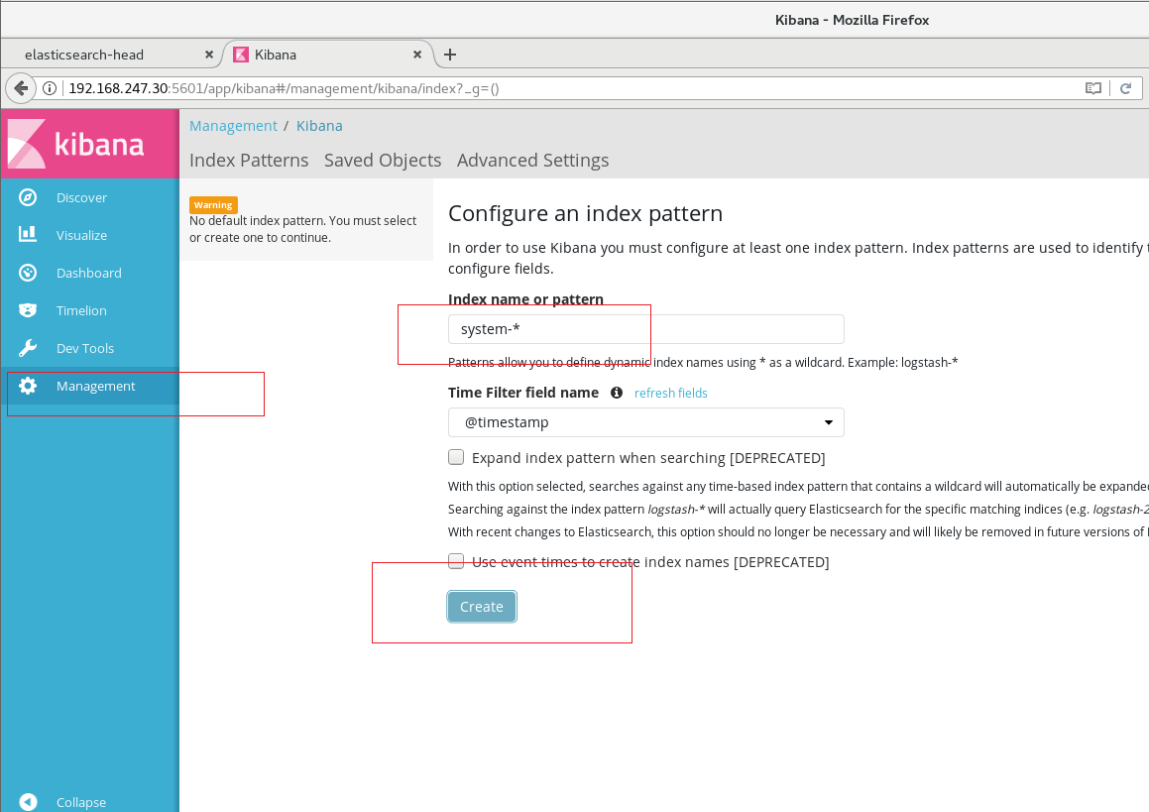Open Dev Tools wrench icon
Image resolution: width=1149 pixels, height=812 pixels.
point(28,348)
